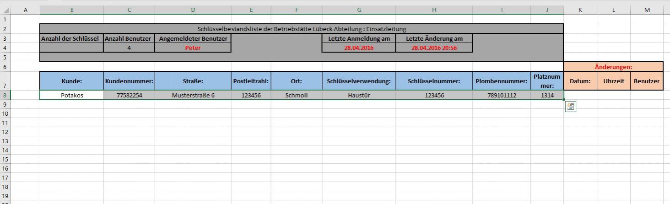Select row 12 header
Image resolution: width=670 pixels, height=204 pixels.
click(x=5, y=132)
